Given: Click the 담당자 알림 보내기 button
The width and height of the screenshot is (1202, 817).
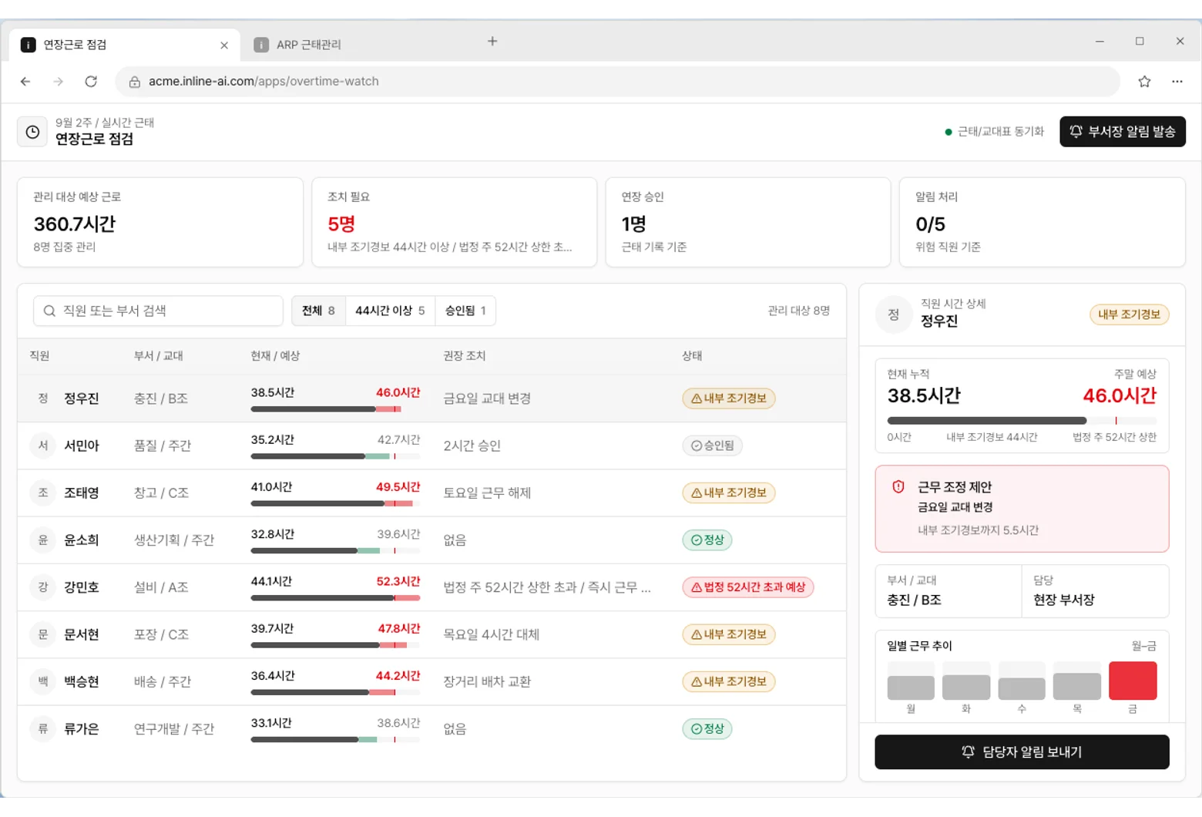Looking at the screenshot, I should tap(1022, 751).
